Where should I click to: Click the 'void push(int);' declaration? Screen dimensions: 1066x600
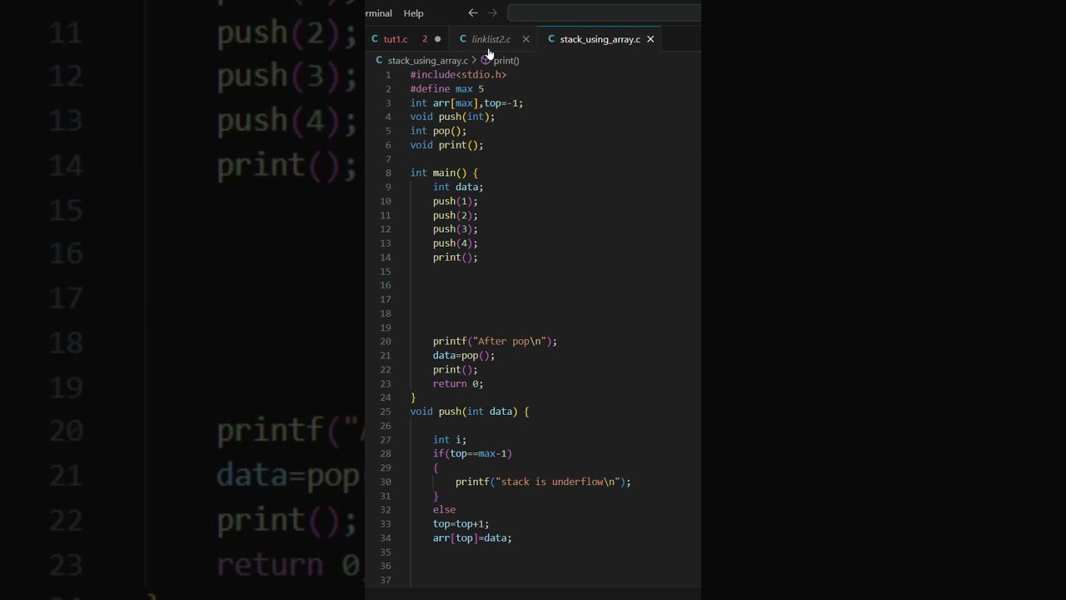click(x=452, y=117)
